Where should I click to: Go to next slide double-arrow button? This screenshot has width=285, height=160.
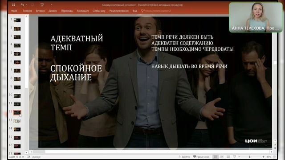coord(275,148)
